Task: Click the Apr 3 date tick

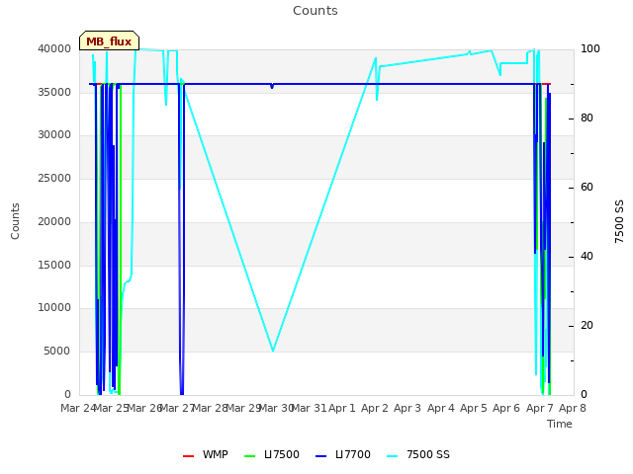Action: [407, 408]
